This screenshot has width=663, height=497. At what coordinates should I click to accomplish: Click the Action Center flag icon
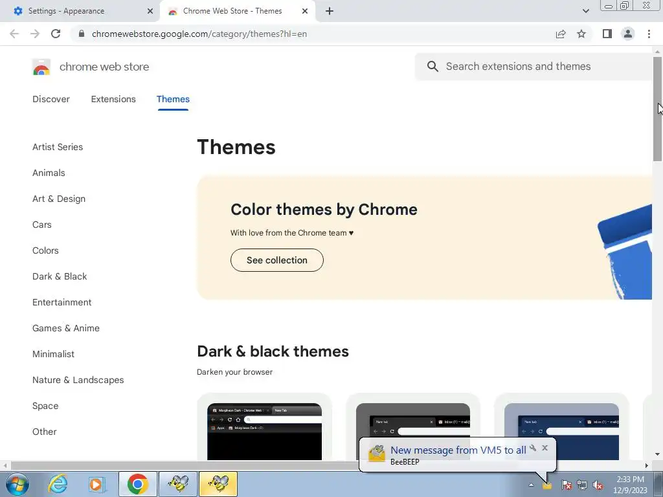click(566, 485)
